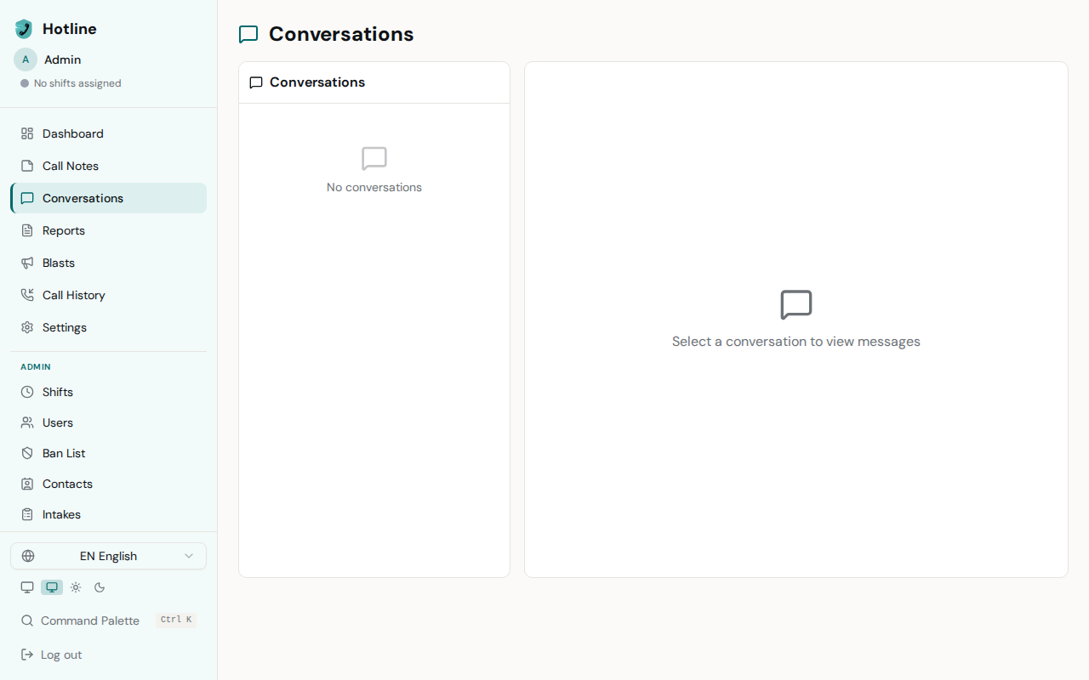Enable light theme with the sun toggle

[x=75, y=586]
